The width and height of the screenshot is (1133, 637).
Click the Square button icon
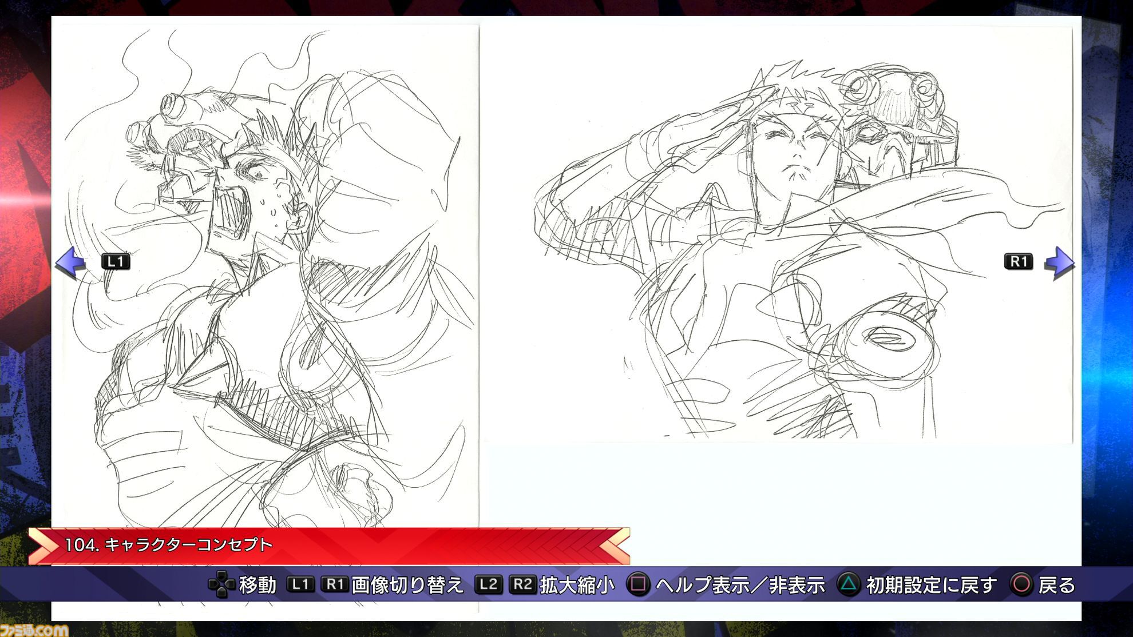tap(638, 584)
